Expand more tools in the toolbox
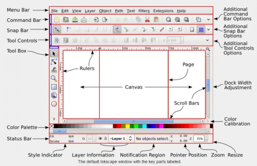The image size is (257, 166). [54, 119]
